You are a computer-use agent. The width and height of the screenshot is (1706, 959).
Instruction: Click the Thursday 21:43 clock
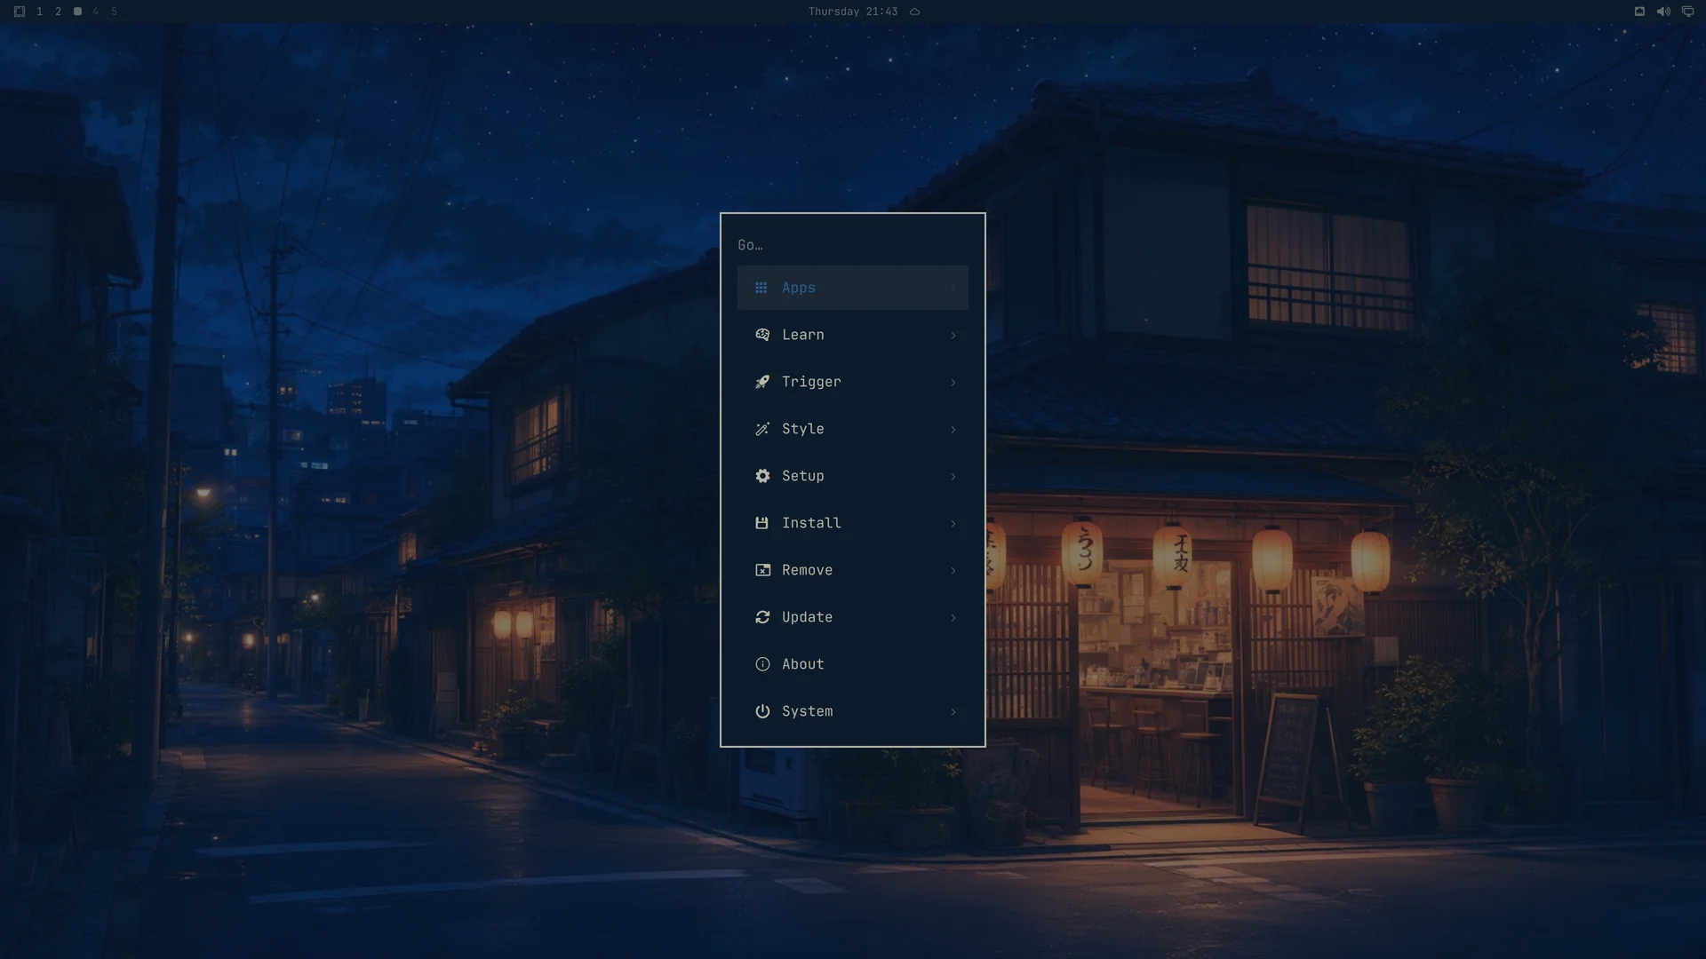coord(853,12)
